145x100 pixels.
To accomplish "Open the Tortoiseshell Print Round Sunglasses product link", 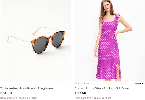I will point(27,88).
